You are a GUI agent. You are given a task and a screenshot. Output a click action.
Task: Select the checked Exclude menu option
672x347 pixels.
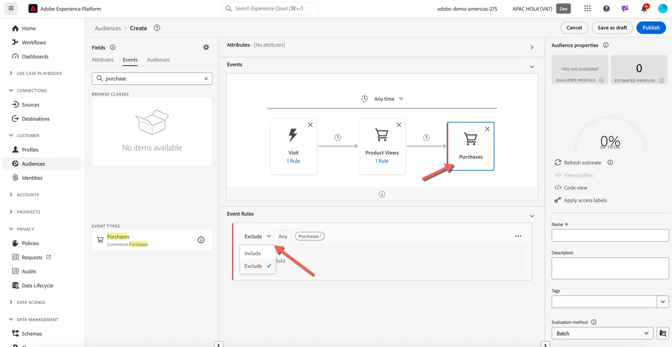257,266
